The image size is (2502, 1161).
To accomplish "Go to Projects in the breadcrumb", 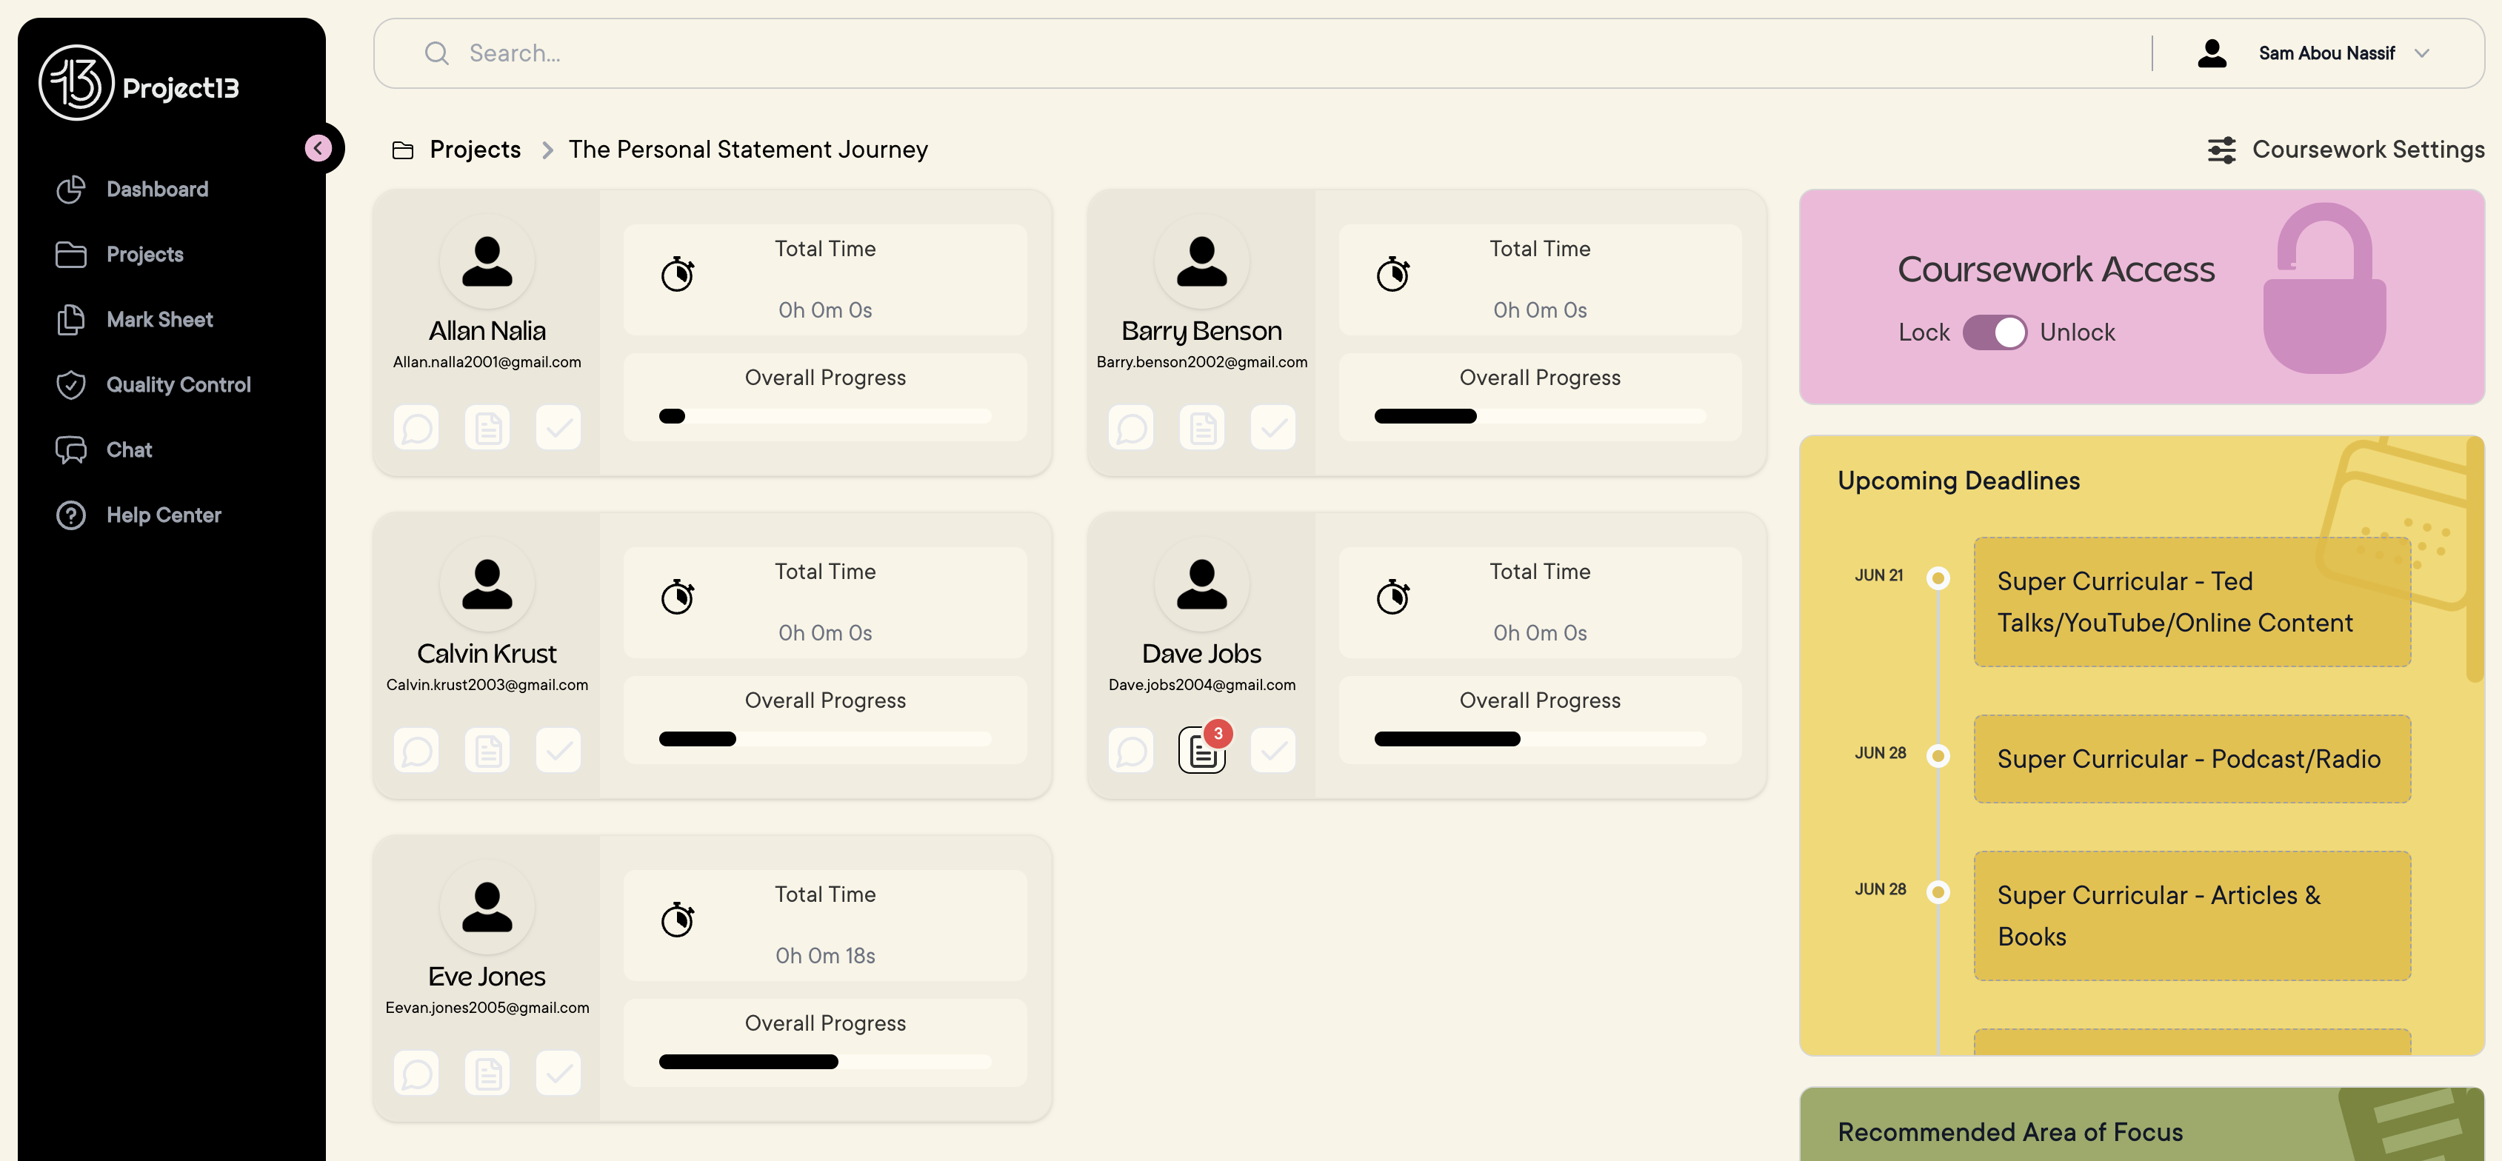I will point(475,150).
